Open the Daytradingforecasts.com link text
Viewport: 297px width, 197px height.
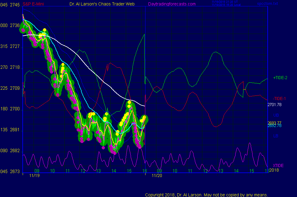point(172,4)
